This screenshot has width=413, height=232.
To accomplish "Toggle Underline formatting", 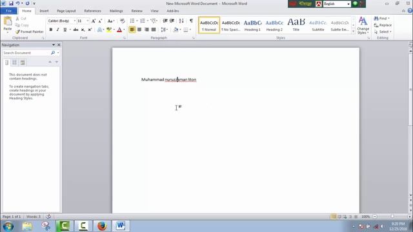I will [65, 30].
